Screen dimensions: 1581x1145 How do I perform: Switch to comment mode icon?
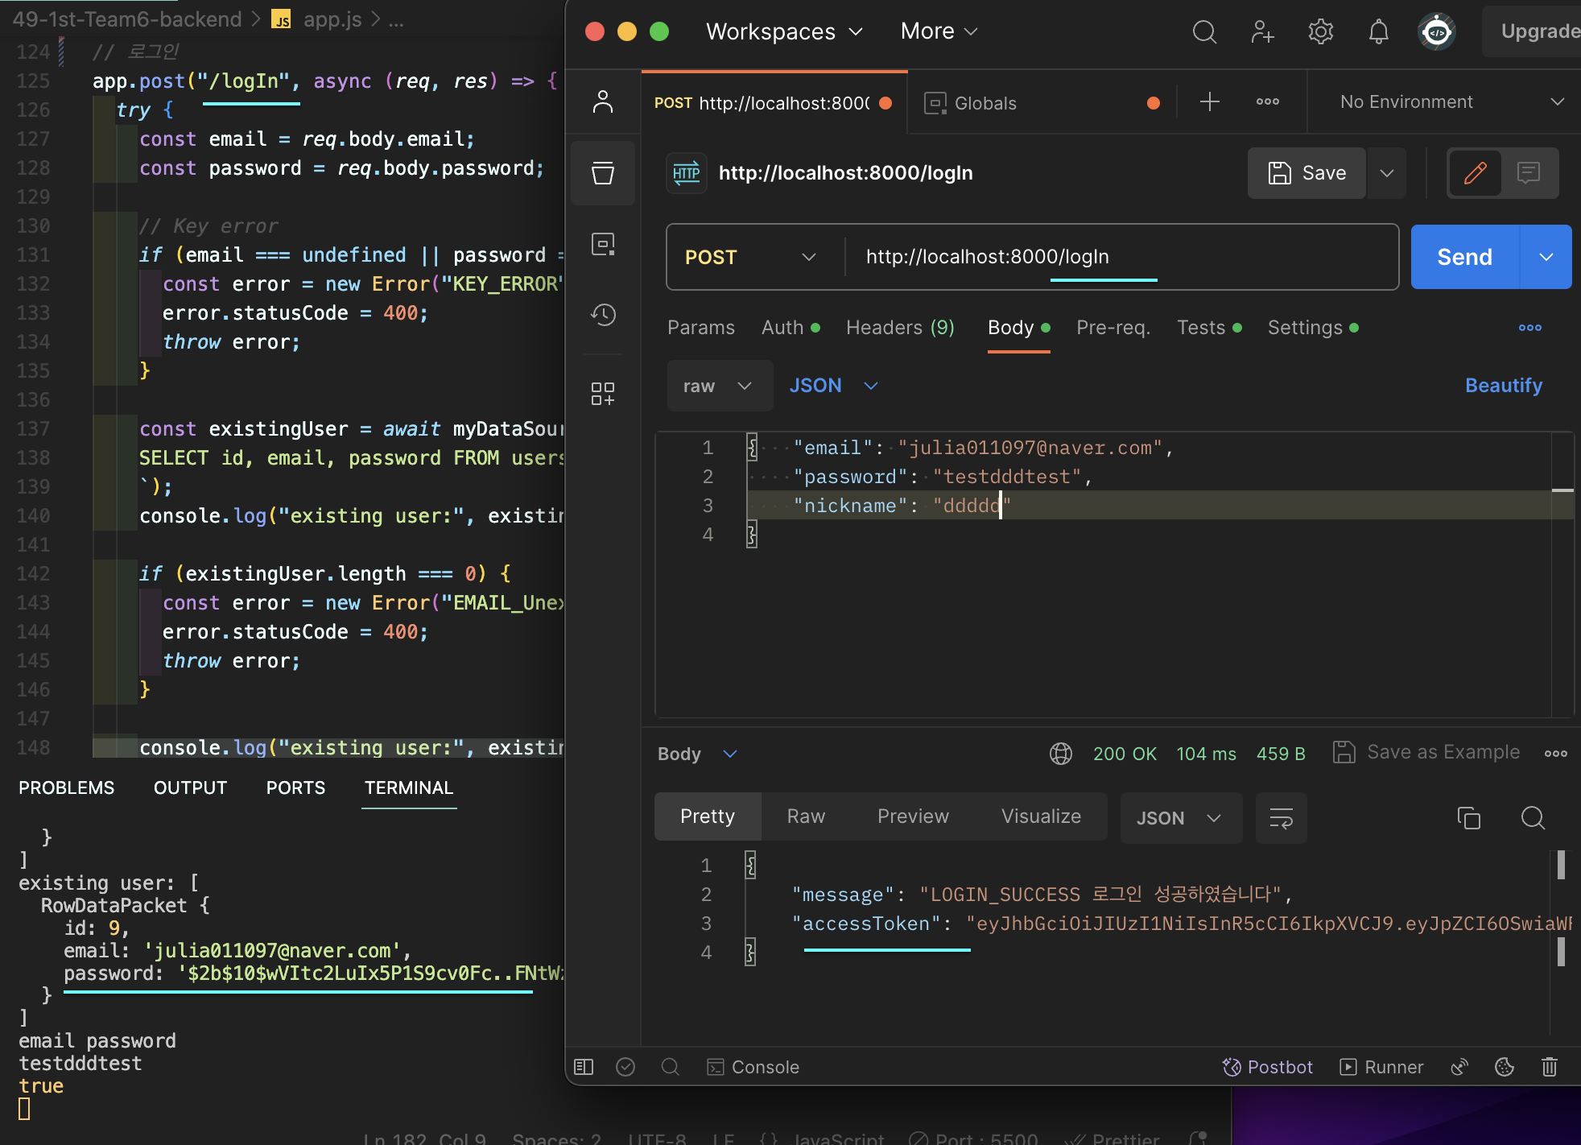click(x=1528, y=173)
